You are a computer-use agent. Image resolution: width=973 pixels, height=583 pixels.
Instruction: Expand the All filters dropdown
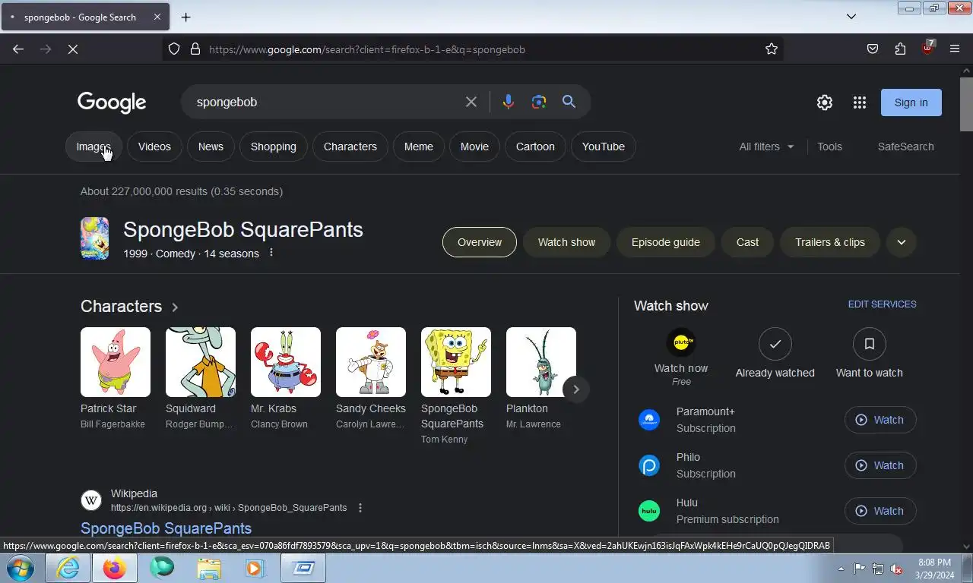[x=766, y=147]
